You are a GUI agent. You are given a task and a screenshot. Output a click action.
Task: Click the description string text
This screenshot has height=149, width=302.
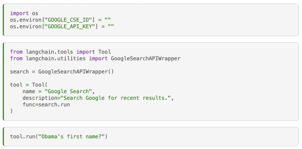coord(115,98)
